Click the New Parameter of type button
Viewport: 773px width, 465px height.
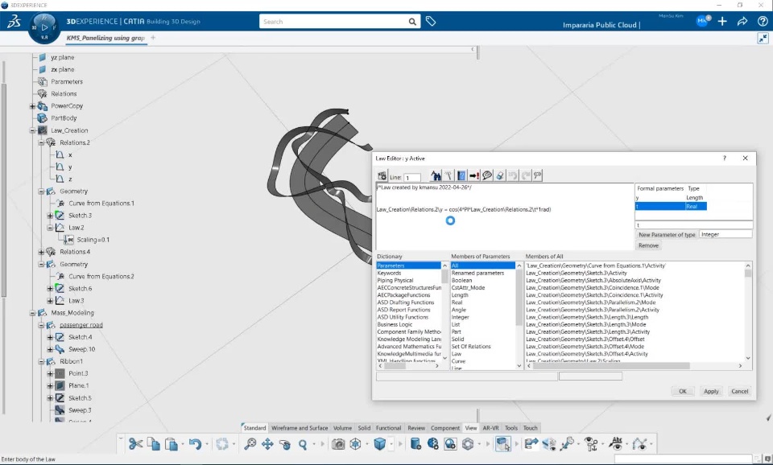click(667, 234)
